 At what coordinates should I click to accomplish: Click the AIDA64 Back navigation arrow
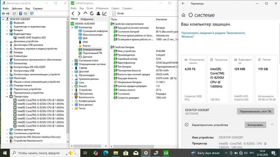(x=73, y=13)
